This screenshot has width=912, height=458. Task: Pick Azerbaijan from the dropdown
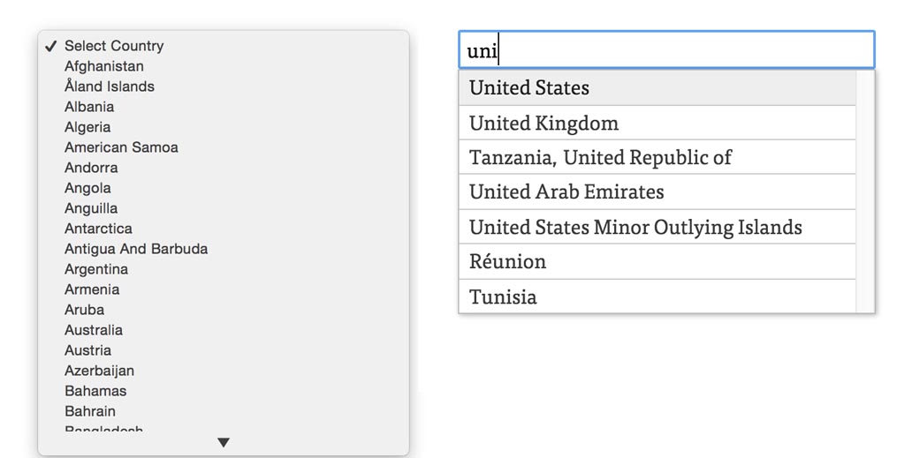coord(99,371)
